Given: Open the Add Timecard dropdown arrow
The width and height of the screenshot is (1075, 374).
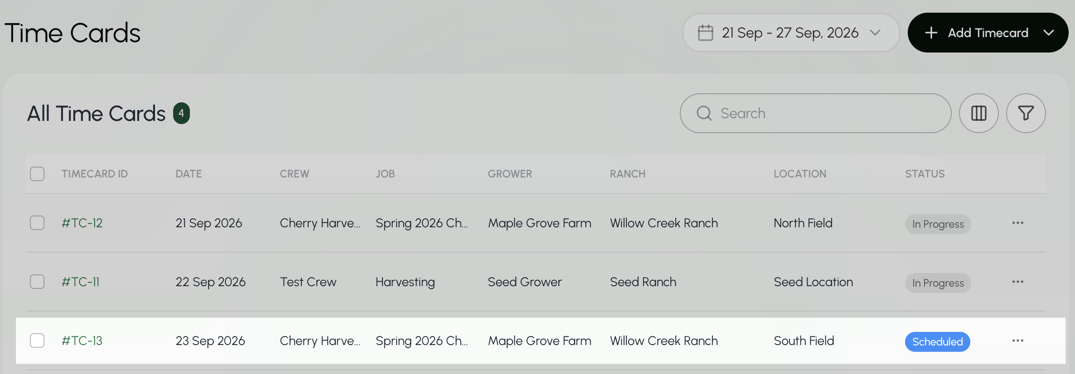Looking at the screenshot, I should [1048, 33].
